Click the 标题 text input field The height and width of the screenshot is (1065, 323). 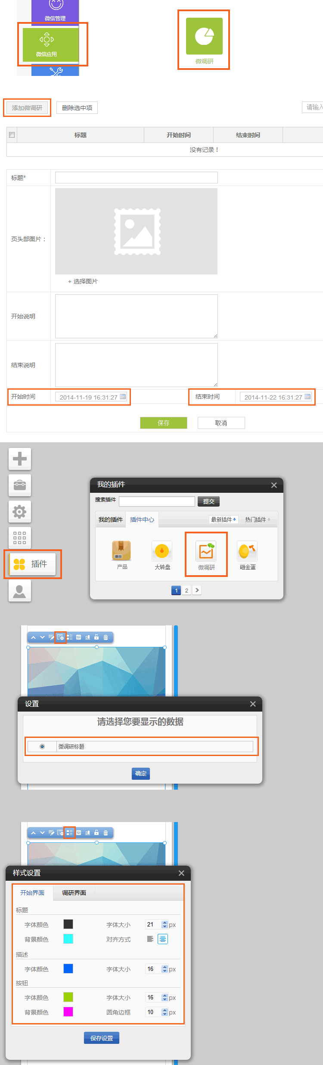click(x=136, y=177)
